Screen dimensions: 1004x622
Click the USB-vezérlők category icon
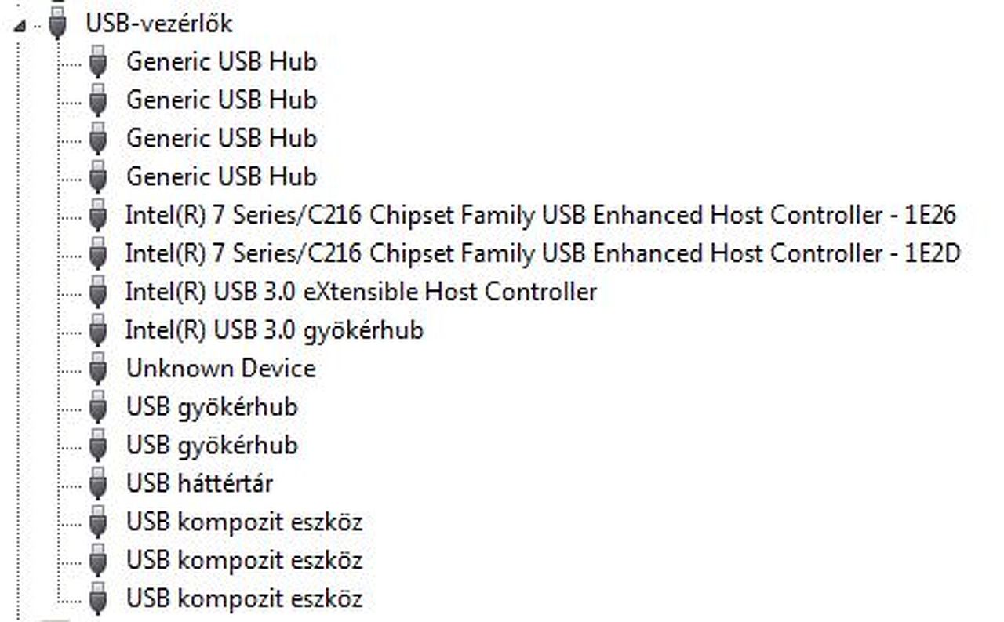point(58,23)
